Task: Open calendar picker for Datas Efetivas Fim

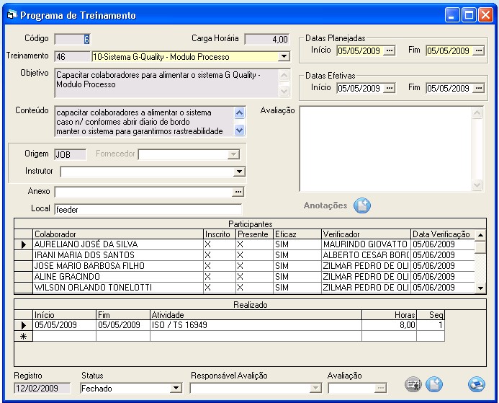Action: [478, 88]
